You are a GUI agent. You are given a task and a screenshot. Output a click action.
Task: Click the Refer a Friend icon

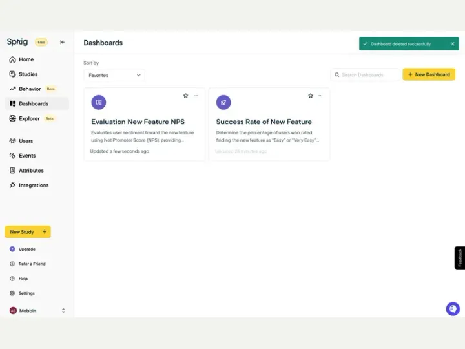coord(12,264)
